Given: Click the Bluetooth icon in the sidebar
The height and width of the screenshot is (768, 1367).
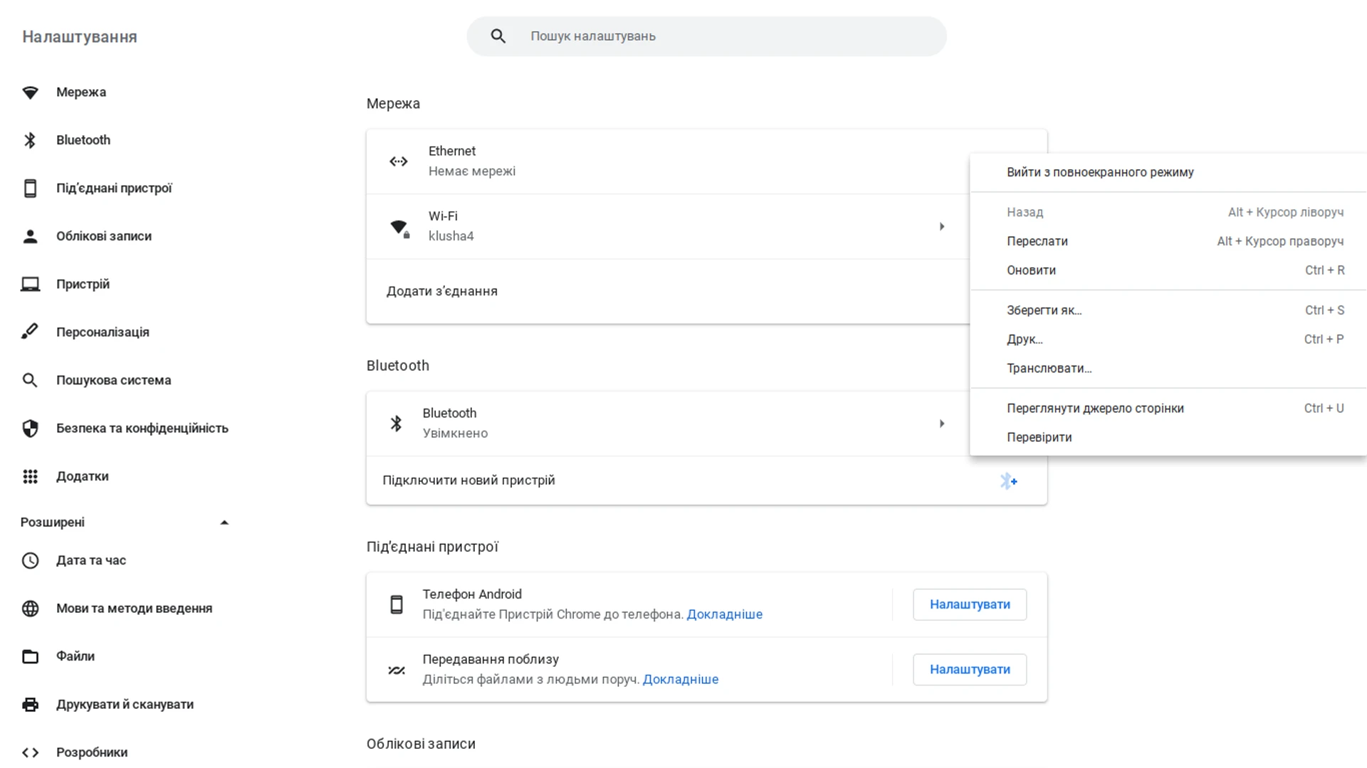Looking at the screenshot, I should click(30, 140).
